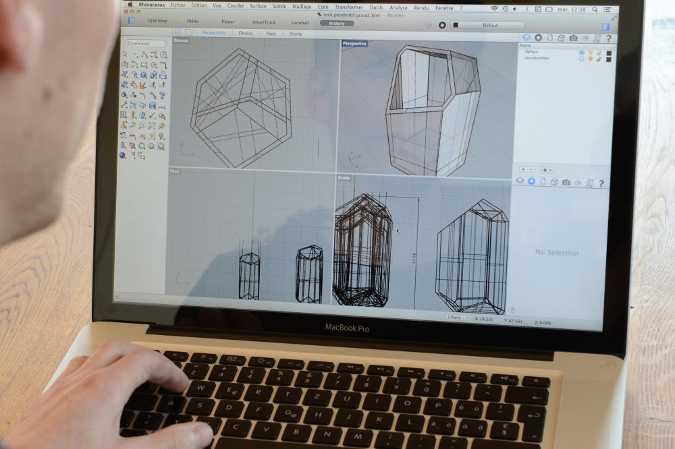Click the camera icon above the layer list
This screenshot has width=675, height=449.
pyautogui.click(x=573, y=38)
